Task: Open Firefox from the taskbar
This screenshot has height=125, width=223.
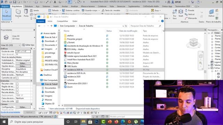Action: 116,122
